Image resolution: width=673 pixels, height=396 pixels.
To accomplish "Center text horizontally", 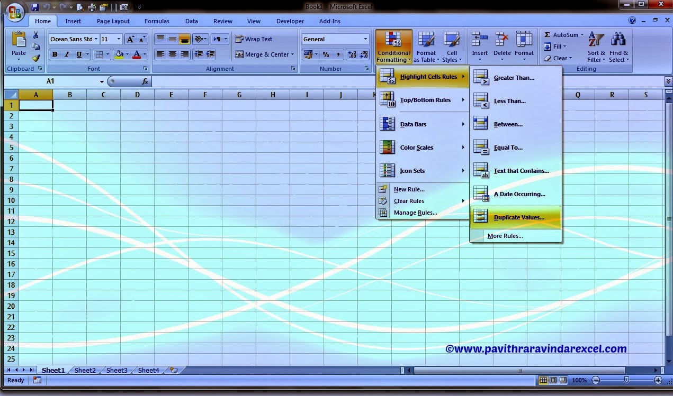I will pos(172,54).
